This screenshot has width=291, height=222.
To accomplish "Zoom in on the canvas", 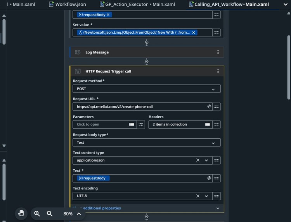I will (x=37, y=213).
